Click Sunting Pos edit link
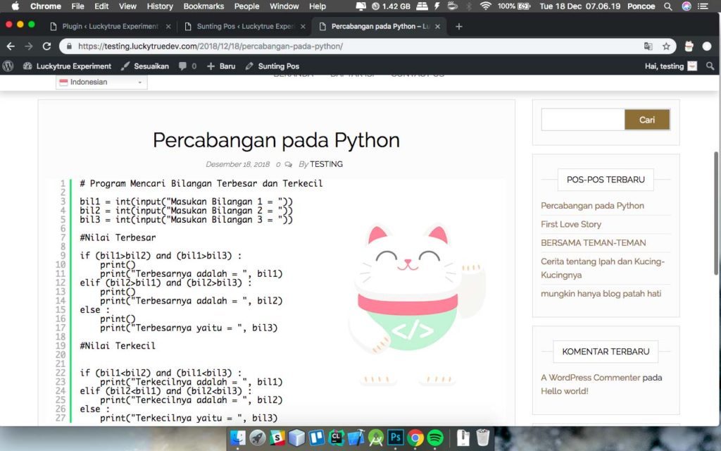 tap(272, 66)
